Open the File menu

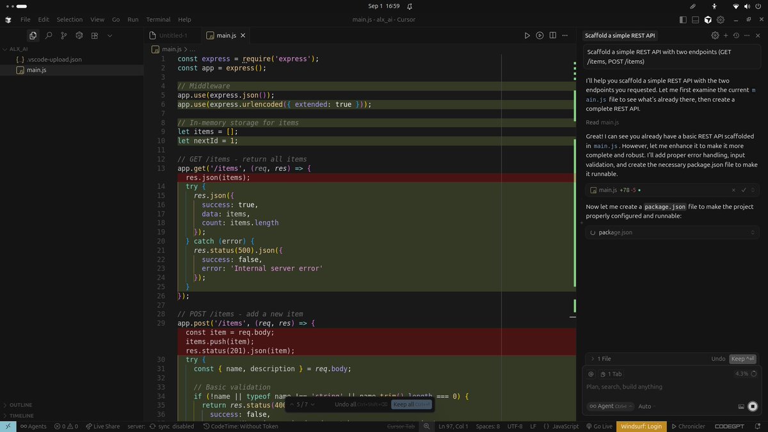(x=25, y=20)
